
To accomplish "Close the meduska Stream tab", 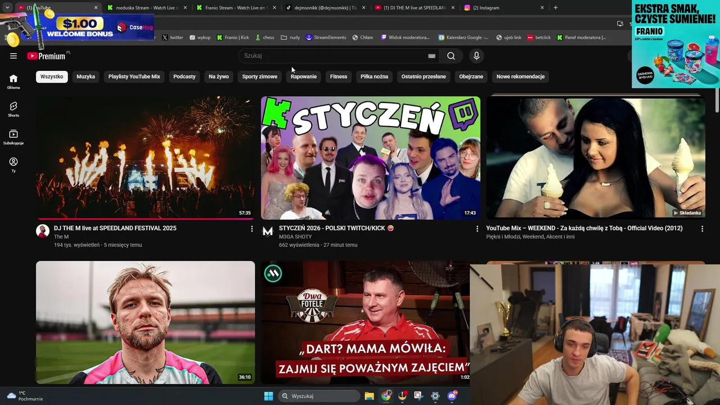I will pos(185,8).
